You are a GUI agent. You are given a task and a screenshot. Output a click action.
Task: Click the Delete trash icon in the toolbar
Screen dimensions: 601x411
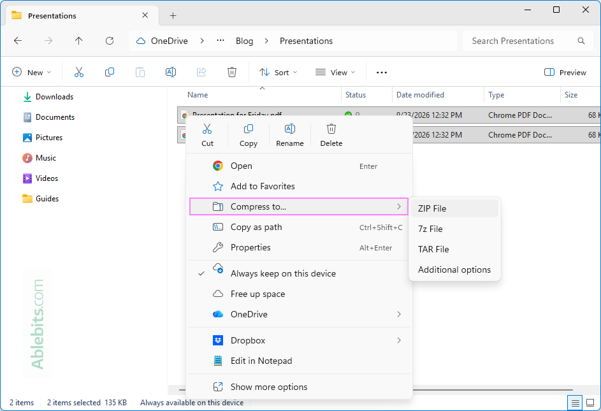pos(232,72)
